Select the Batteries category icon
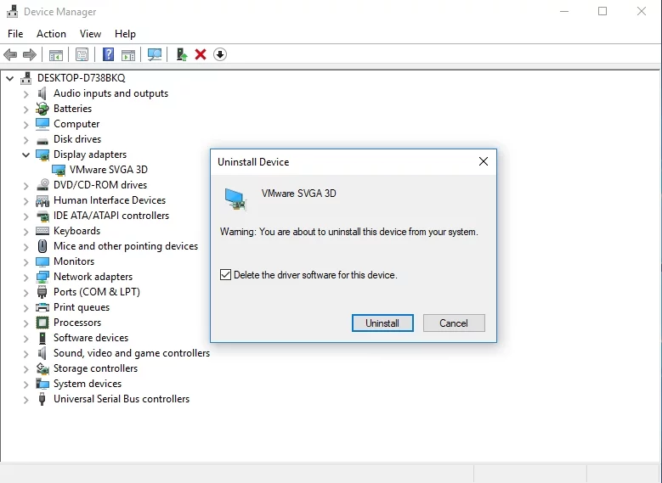Viewport: 662px width, 483px height. pos(42,109)
